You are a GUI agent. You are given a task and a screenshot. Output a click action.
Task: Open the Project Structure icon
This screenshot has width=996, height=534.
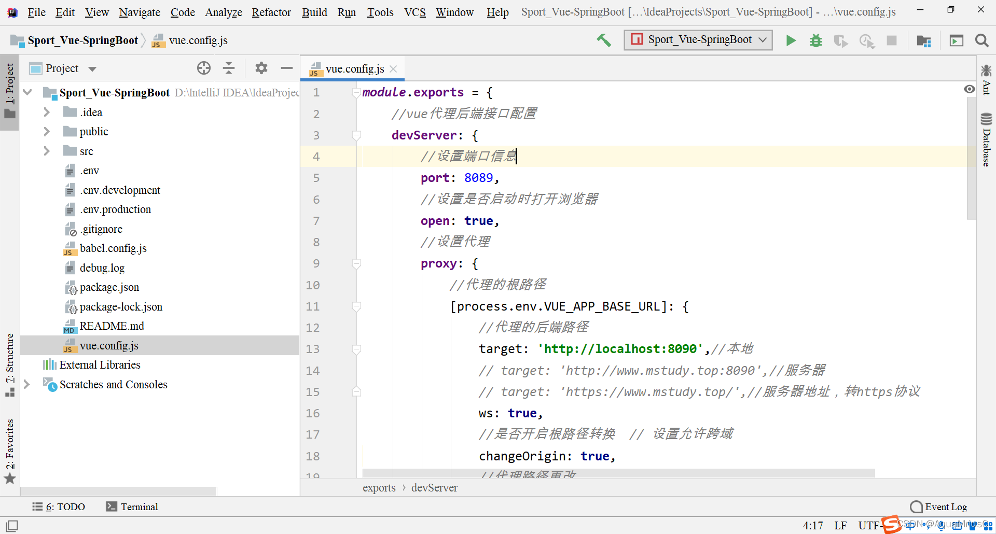pyautogui.click(x=924, y=40)
